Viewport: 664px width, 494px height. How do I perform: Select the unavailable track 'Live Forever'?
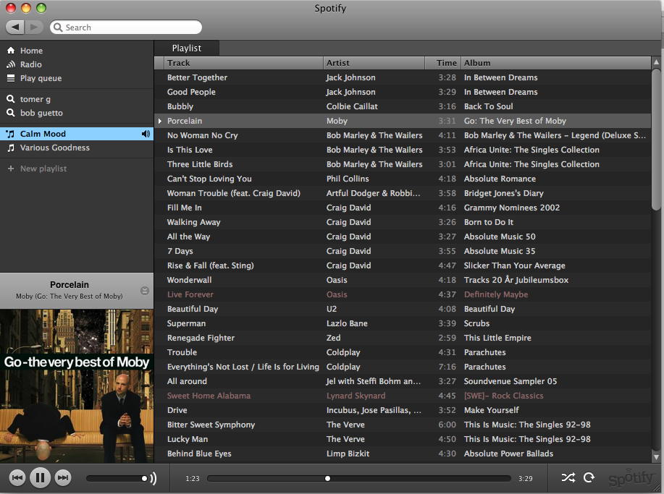pos(190,294)
